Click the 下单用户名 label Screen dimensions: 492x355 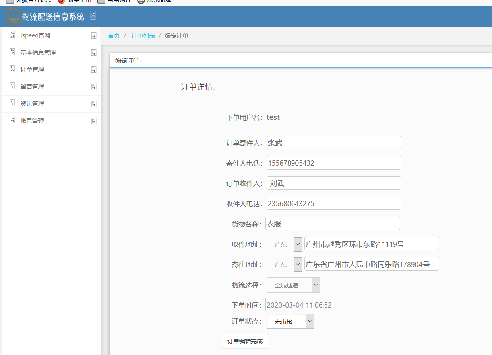(x=244, y=117)
